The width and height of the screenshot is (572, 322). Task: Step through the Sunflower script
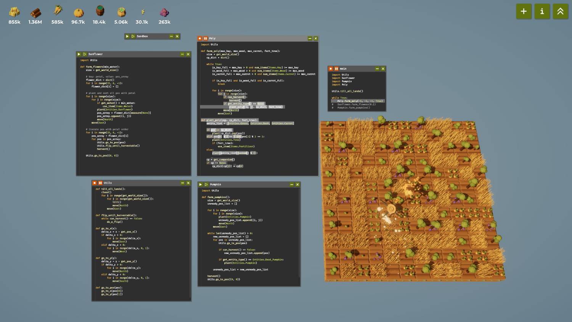(x=85, y=54)
